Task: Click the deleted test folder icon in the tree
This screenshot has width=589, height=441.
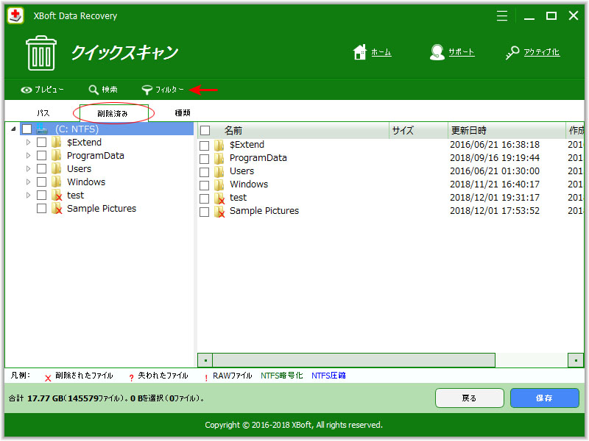Action: coord(57,196)
